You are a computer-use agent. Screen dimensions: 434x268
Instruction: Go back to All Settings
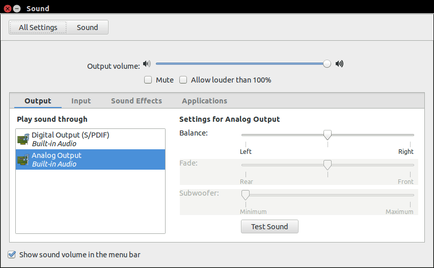click(x=38, y=28)
